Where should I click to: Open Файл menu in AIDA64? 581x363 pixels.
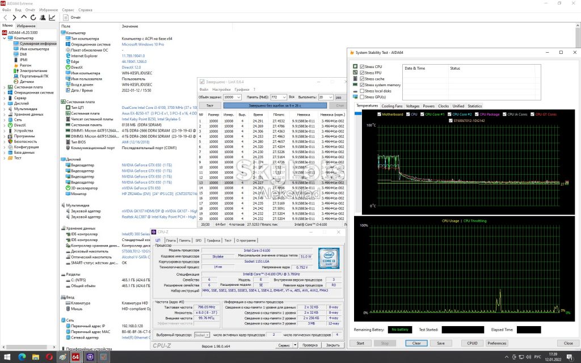pyautogui.click(x=6, y=10)
